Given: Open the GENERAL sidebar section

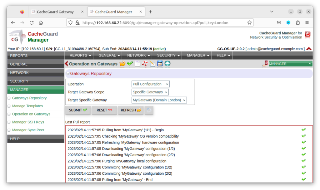Looking at the screenshot, I should [36, 64].
